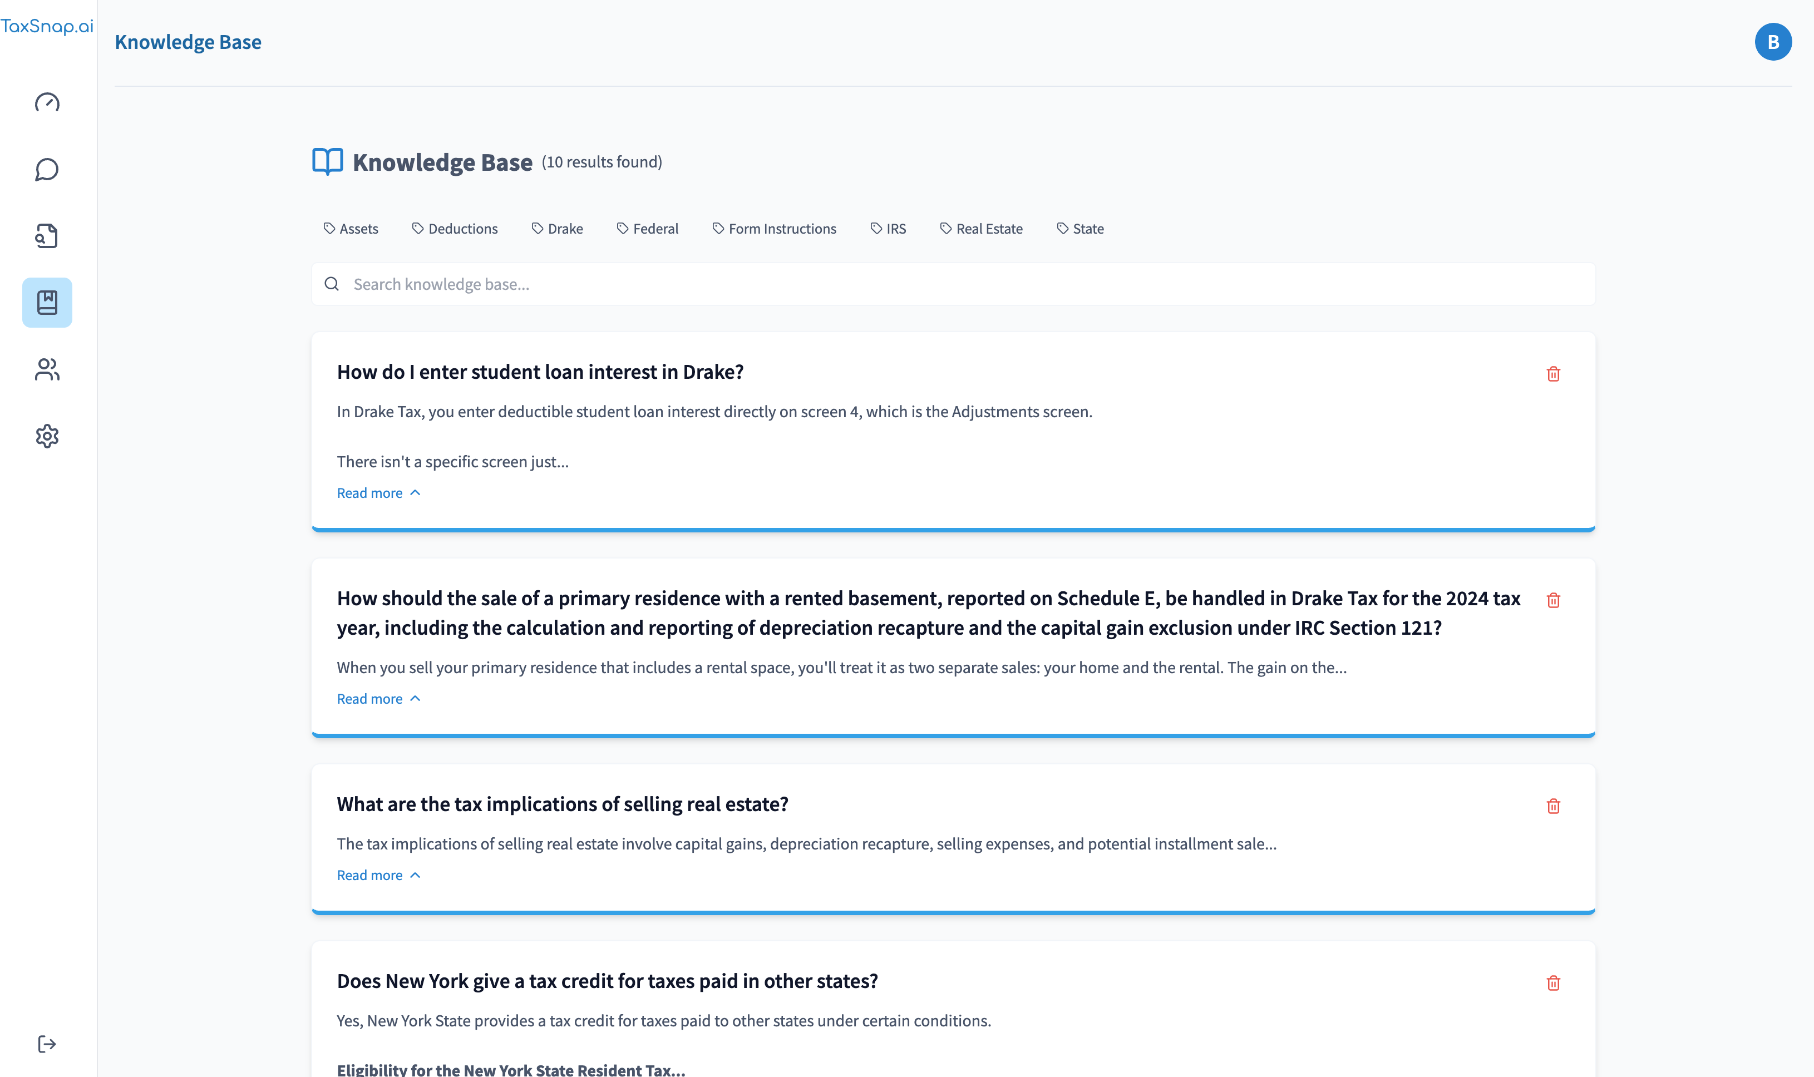Filter by the Form Instructions tag
The image size is (1814, 1077).
(774, 229)
